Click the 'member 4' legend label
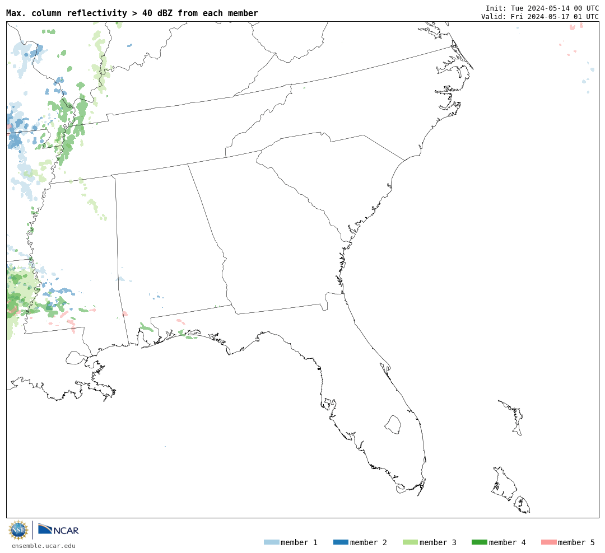The width and height of the screenshot is (605, 553). click(508, 542)
